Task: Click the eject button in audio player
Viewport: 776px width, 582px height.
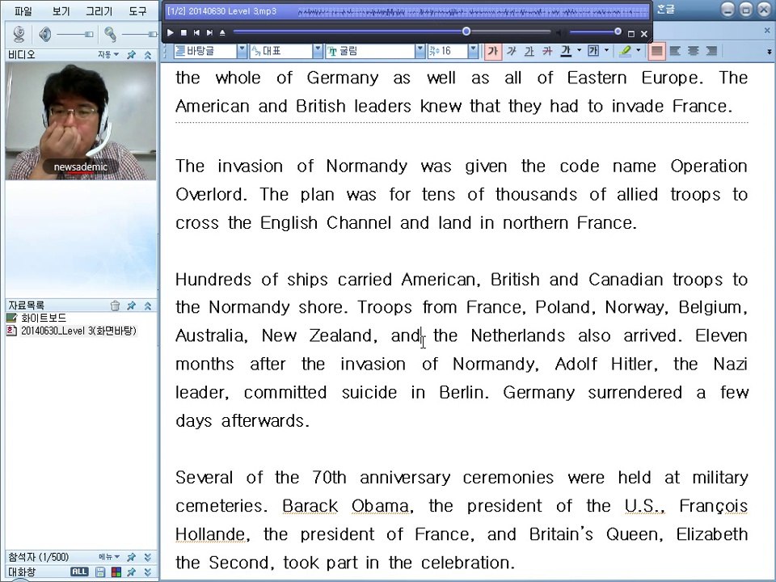Action: tap(222, 32)
